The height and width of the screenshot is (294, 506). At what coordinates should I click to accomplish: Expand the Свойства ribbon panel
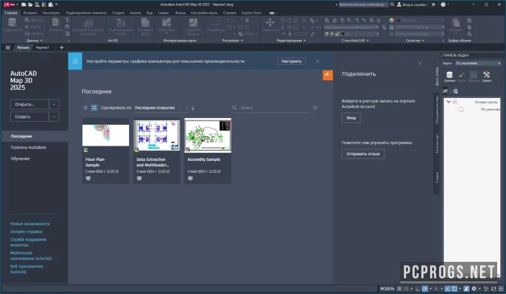point(415,40)
